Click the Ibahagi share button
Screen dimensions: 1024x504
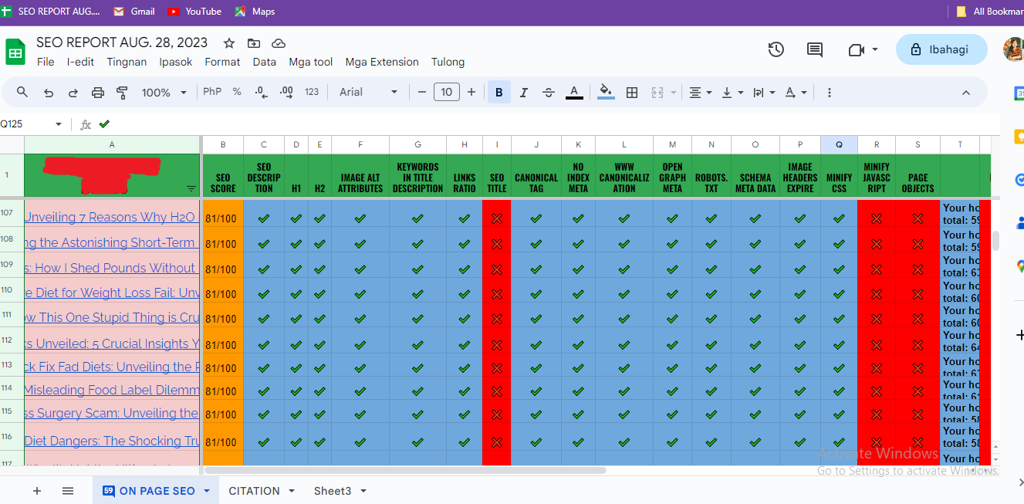[941, 49]
